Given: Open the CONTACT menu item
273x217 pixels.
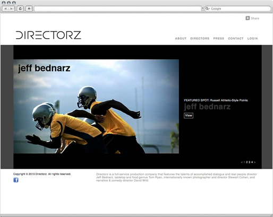Looking at the screenshot, I should [x=236, y=38].
